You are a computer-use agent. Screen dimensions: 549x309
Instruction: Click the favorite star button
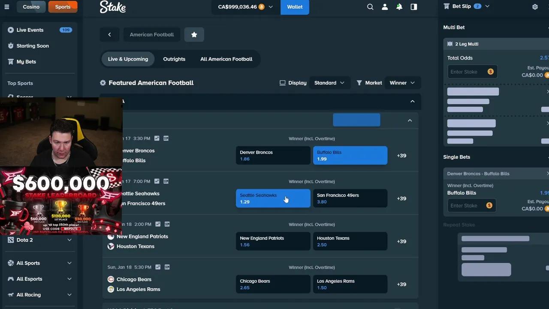click(x=194, y=35)
